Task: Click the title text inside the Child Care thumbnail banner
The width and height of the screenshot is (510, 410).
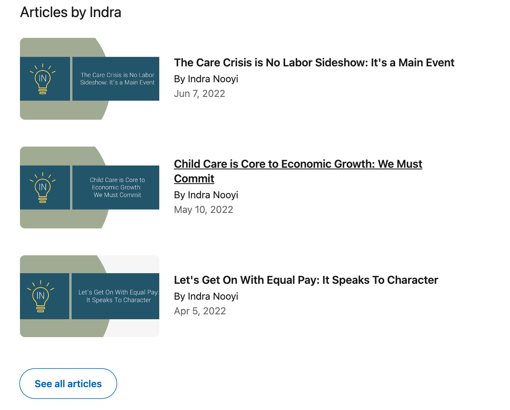Action: [117, 187]
